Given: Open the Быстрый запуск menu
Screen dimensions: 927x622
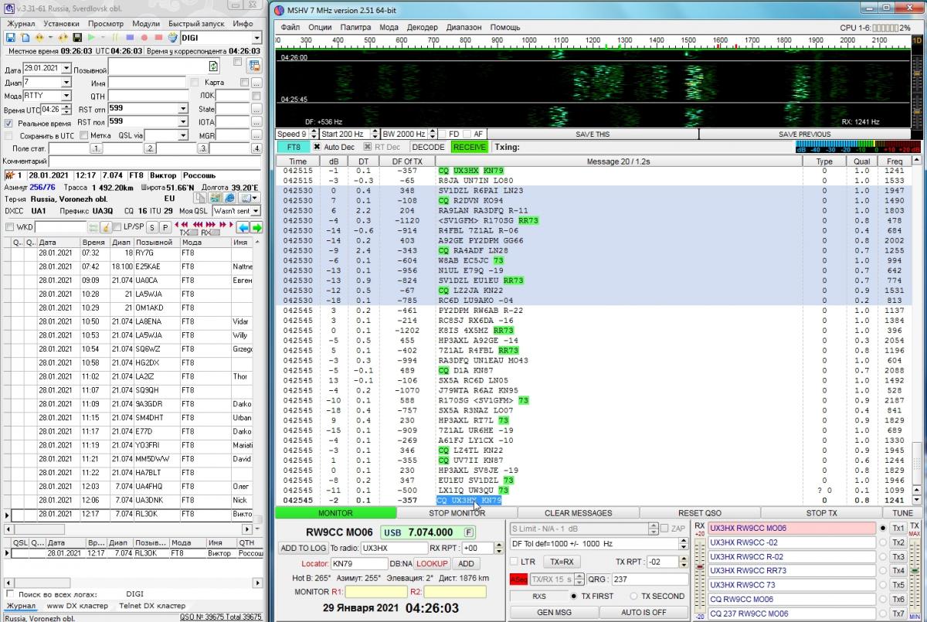Looking at the screenshot, I should pyautogui.click(x=196, y=24).
